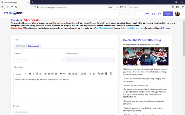The height and width of the screenshot is (115, 185).
Task: Insert an image in the description
Action: (x=102, y=74)
